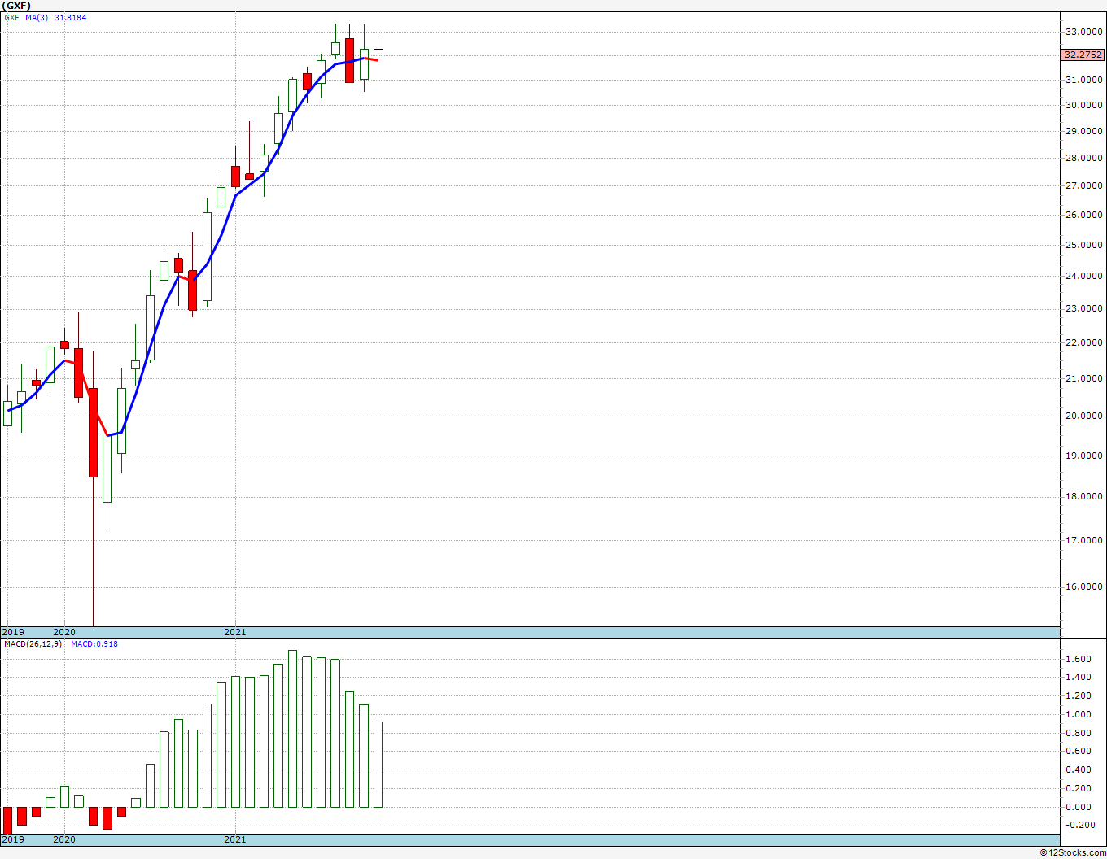Click 2019 on the price chart time axis

[13, 632]
